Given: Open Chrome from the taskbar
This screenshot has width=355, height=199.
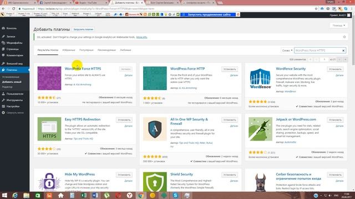Looking at the screenshot, I should tap(141, 195).
